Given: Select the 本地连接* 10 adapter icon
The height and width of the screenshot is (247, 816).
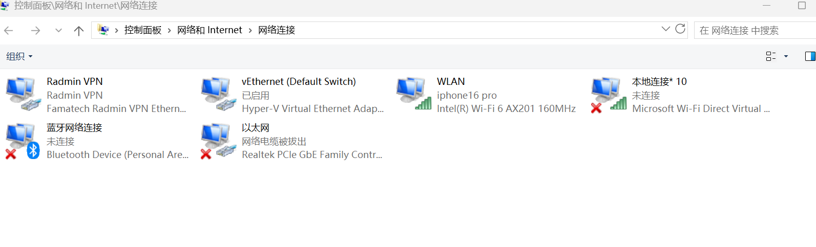Looking at the screenshot, I should (x=608, y=94).
